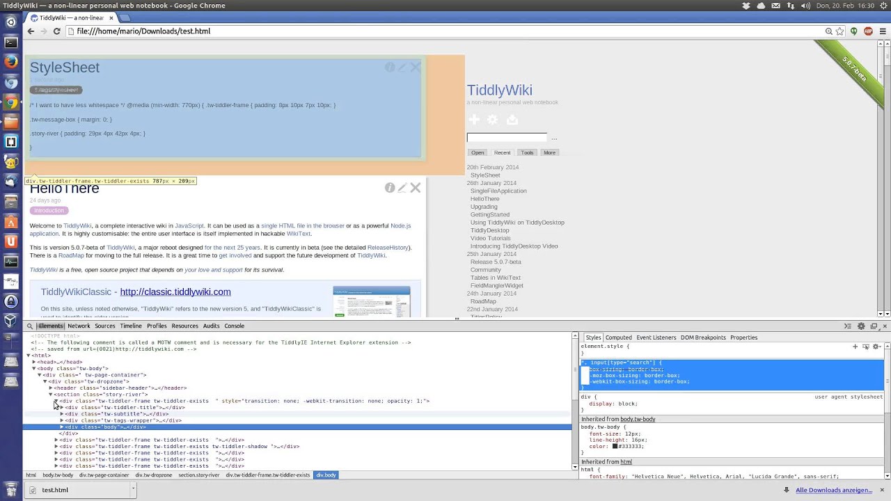Click the introduction tag pill
This screenshot has height=501, width=891.
49,210
